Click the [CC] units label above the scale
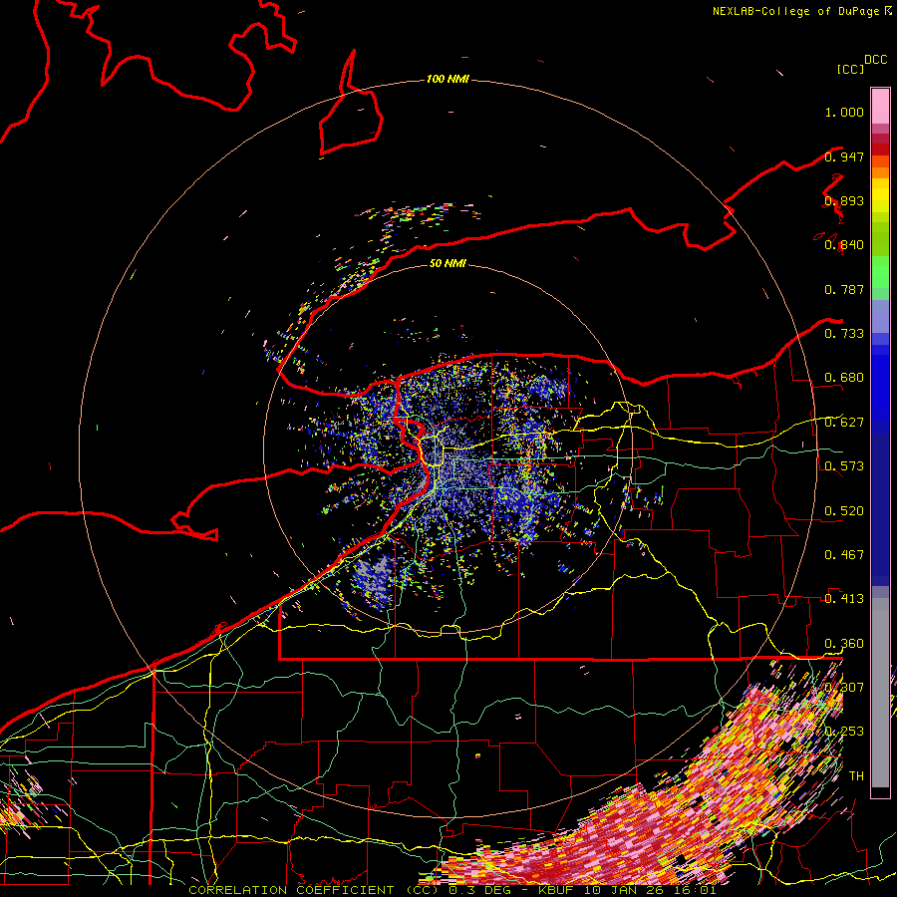The image size is (897, 897). pos(850,69)
